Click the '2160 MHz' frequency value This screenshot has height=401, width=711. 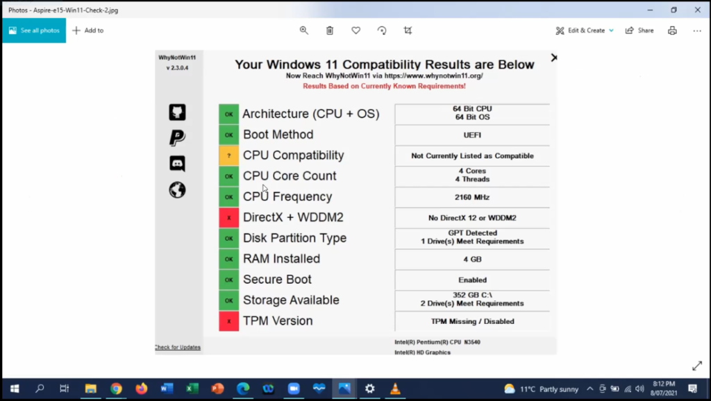pos(472,197)
